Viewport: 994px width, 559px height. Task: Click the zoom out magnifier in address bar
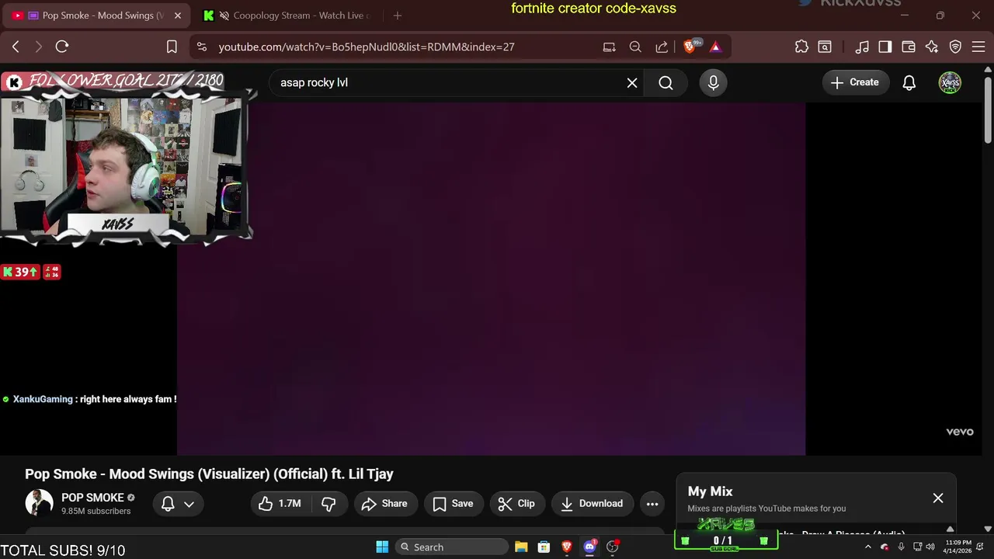click(x=635, y=47)
